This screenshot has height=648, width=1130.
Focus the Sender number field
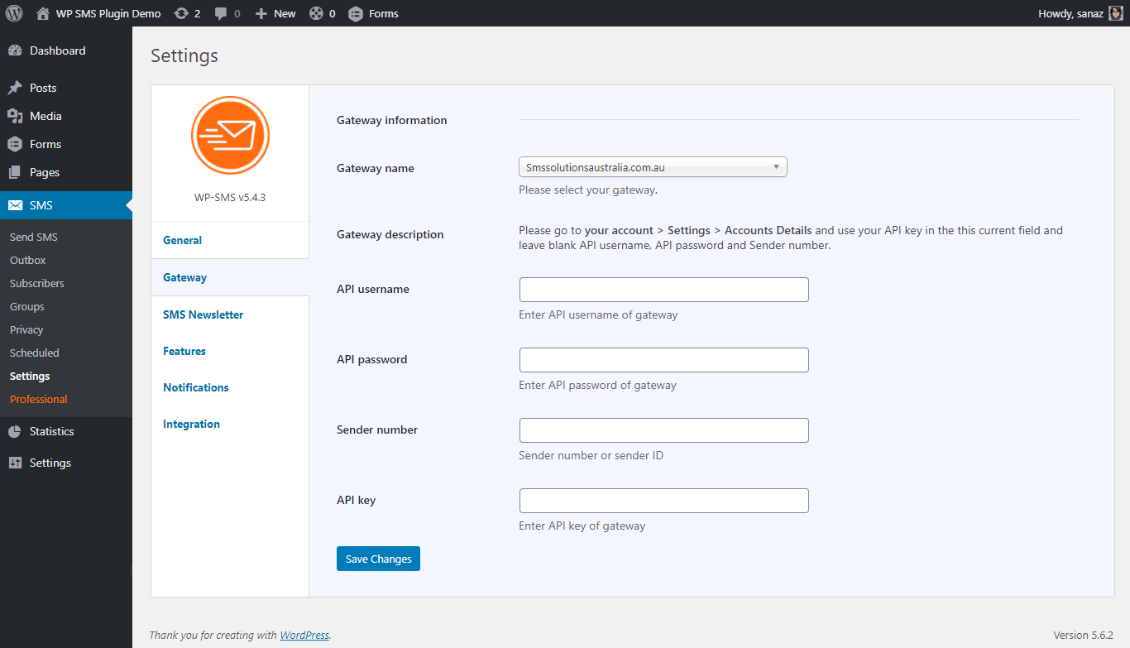pyautogui.click(x=664, y=430)
